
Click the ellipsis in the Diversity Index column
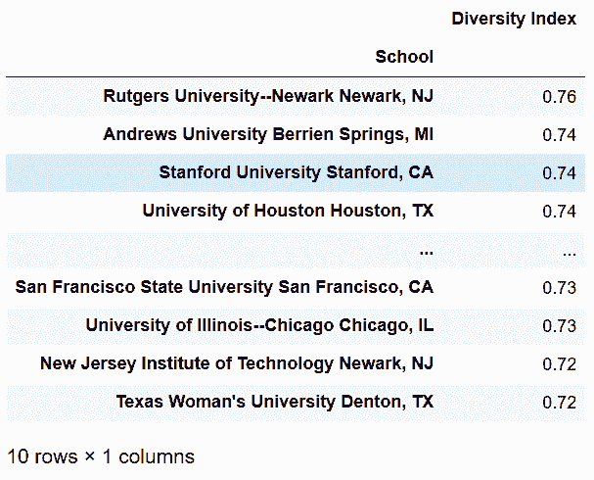click(x=570, y=254)
